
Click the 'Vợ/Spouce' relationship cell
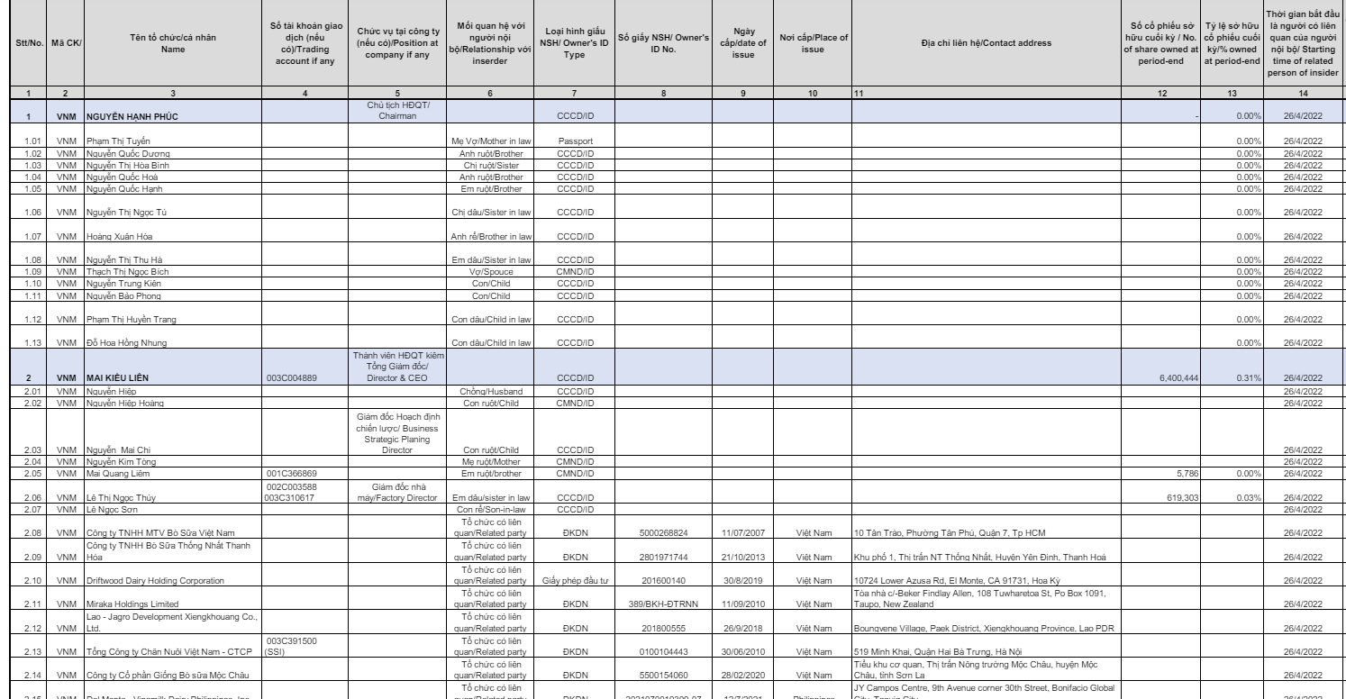pyautogui.click(x=492, y=271)
